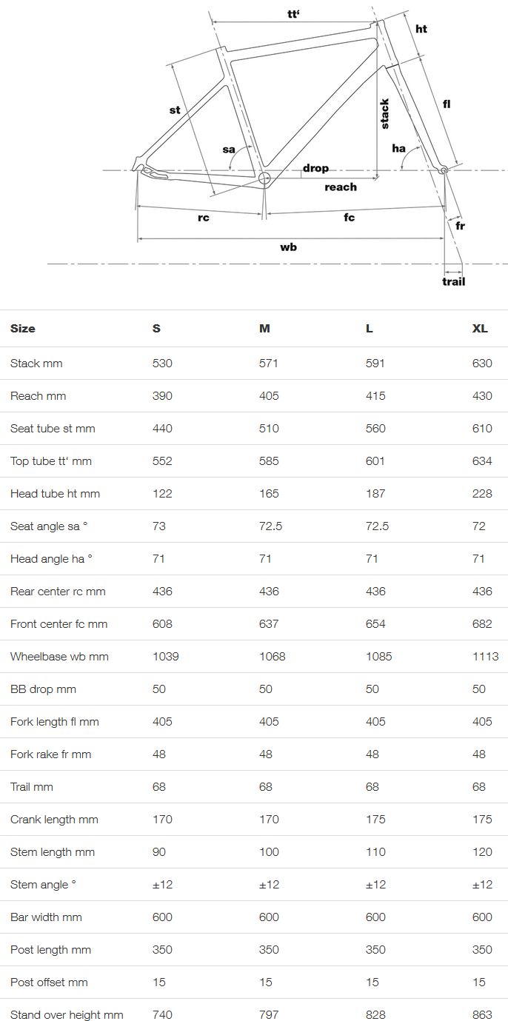Click the 'trail' label in the diagram

pyautogui.click(x=454, y=281)
